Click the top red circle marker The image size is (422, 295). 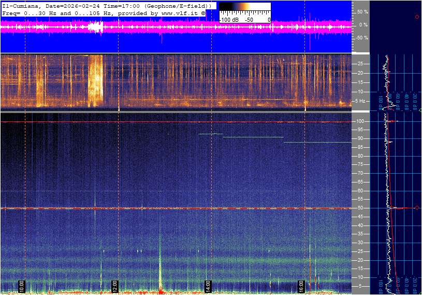tap(417, 17)
